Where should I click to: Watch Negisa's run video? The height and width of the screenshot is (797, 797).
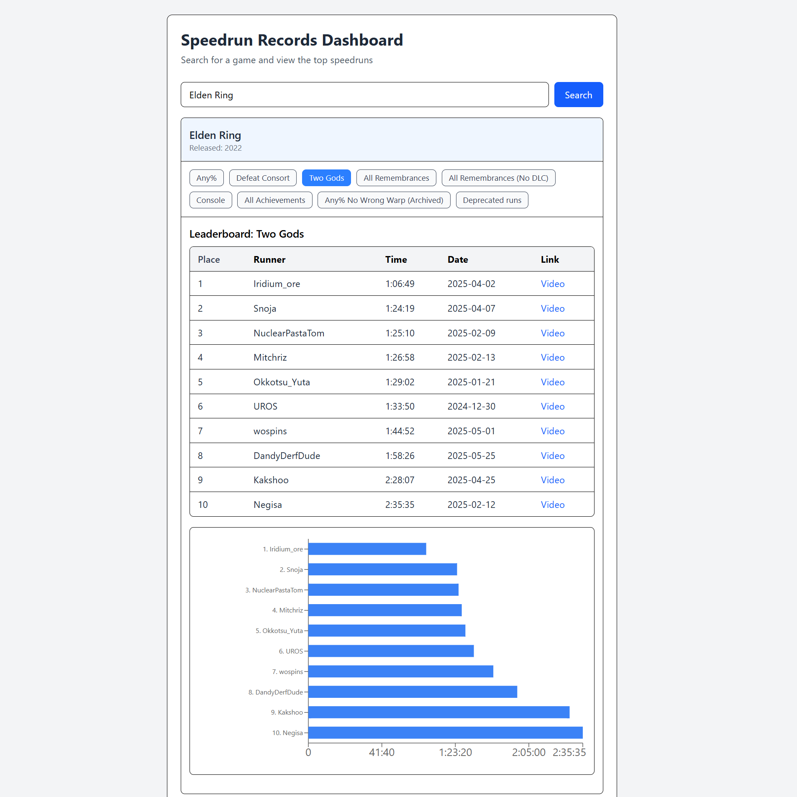553,505
